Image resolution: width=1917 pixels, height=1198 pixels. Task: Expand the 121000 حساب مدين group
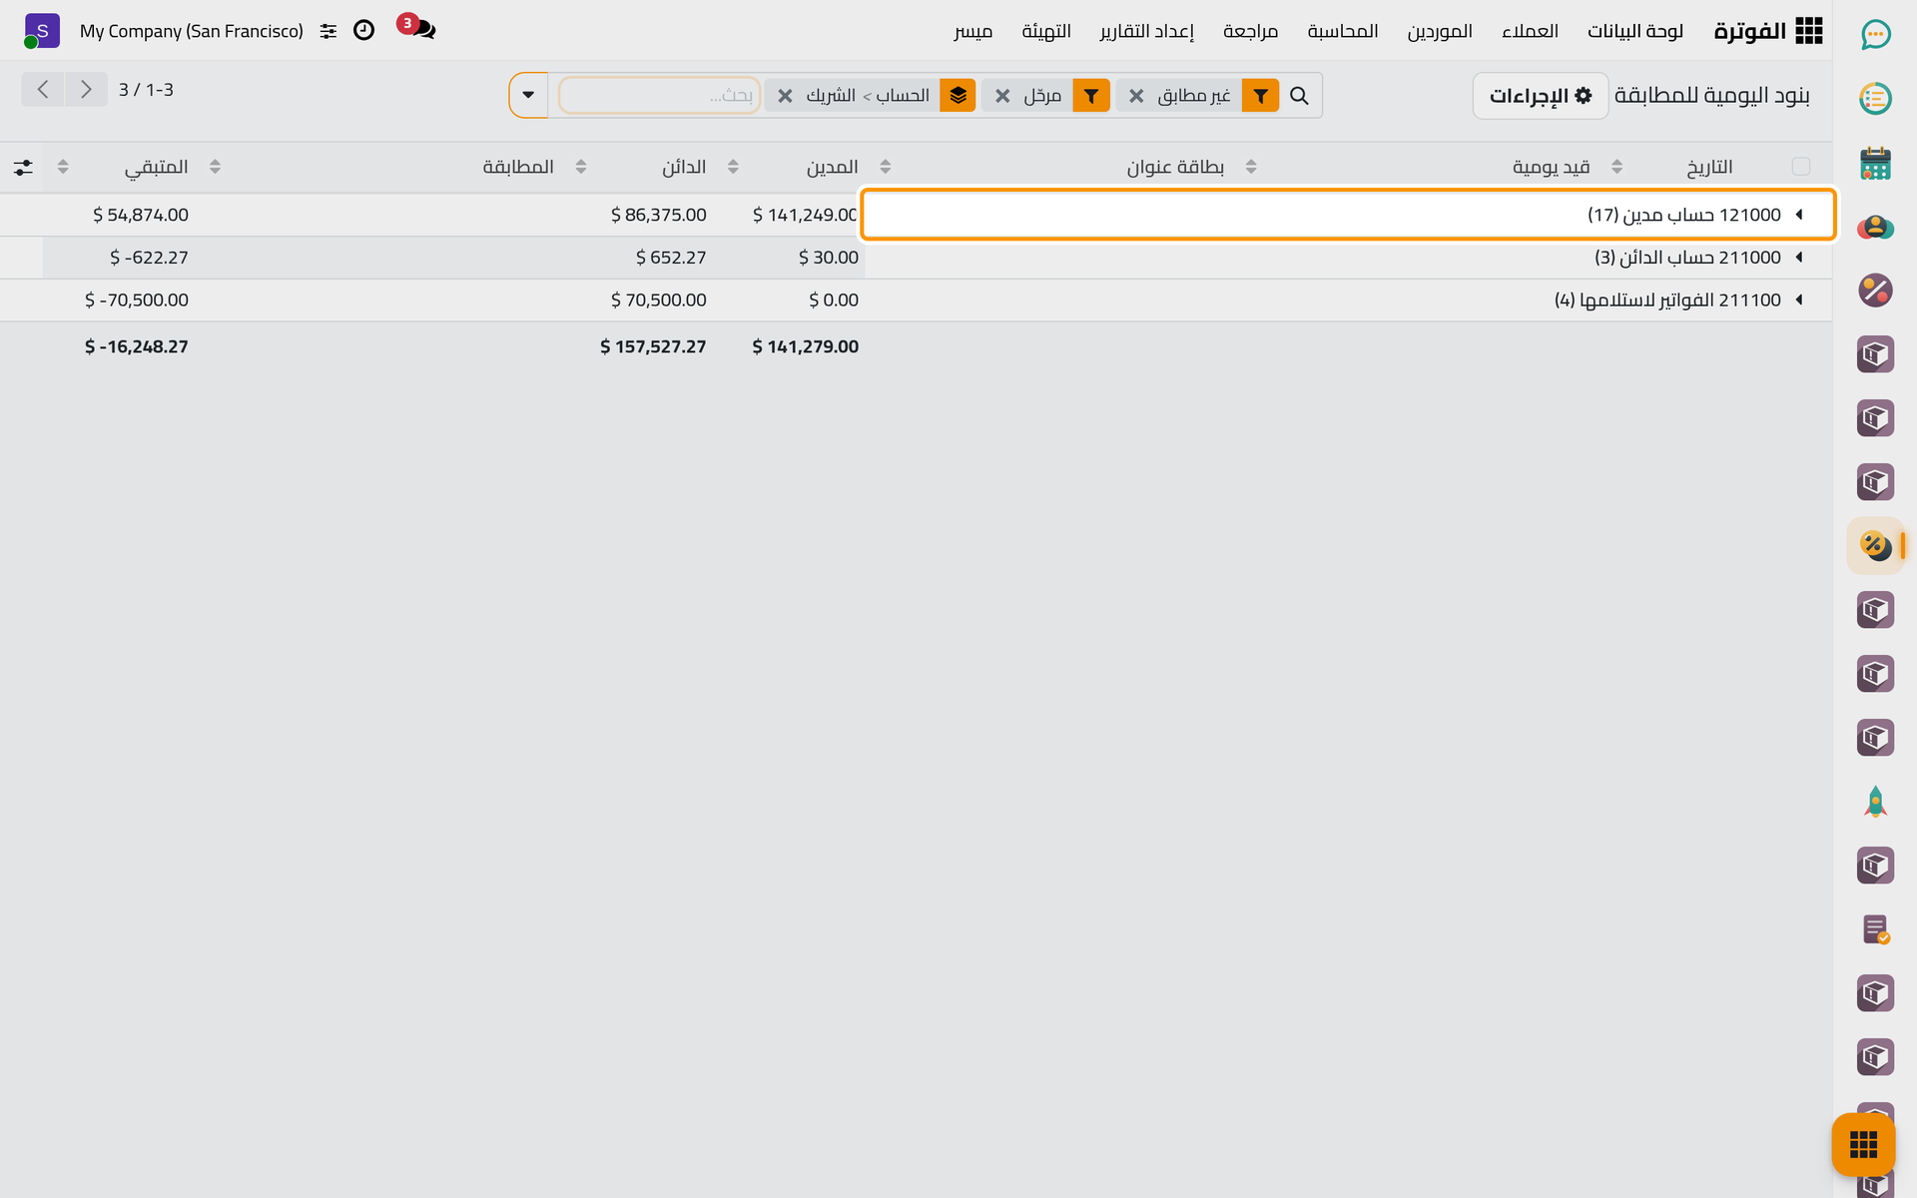click(x=1348, y=215)
